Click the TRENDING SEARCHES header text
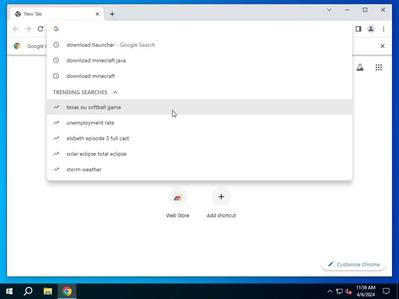 80,92
